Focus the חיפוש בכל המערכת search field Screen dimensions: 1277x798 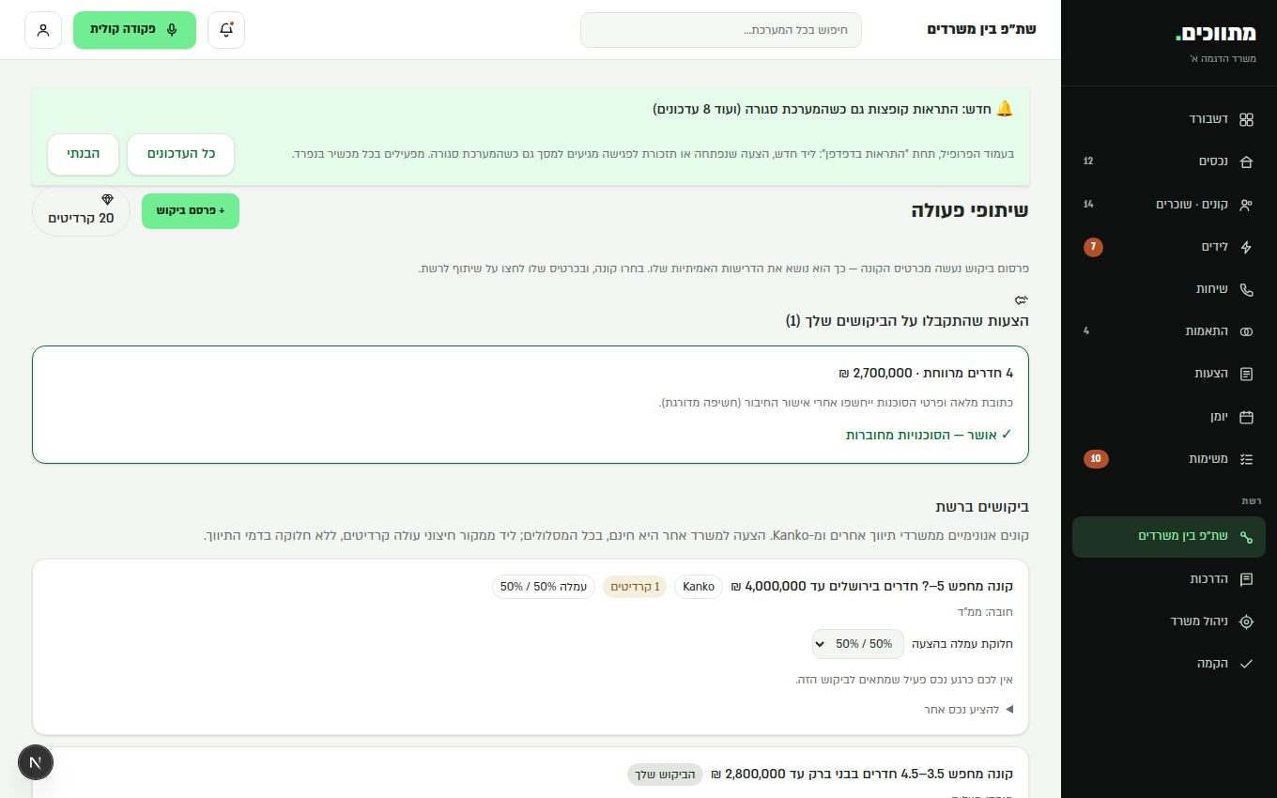tap(720, 30)
